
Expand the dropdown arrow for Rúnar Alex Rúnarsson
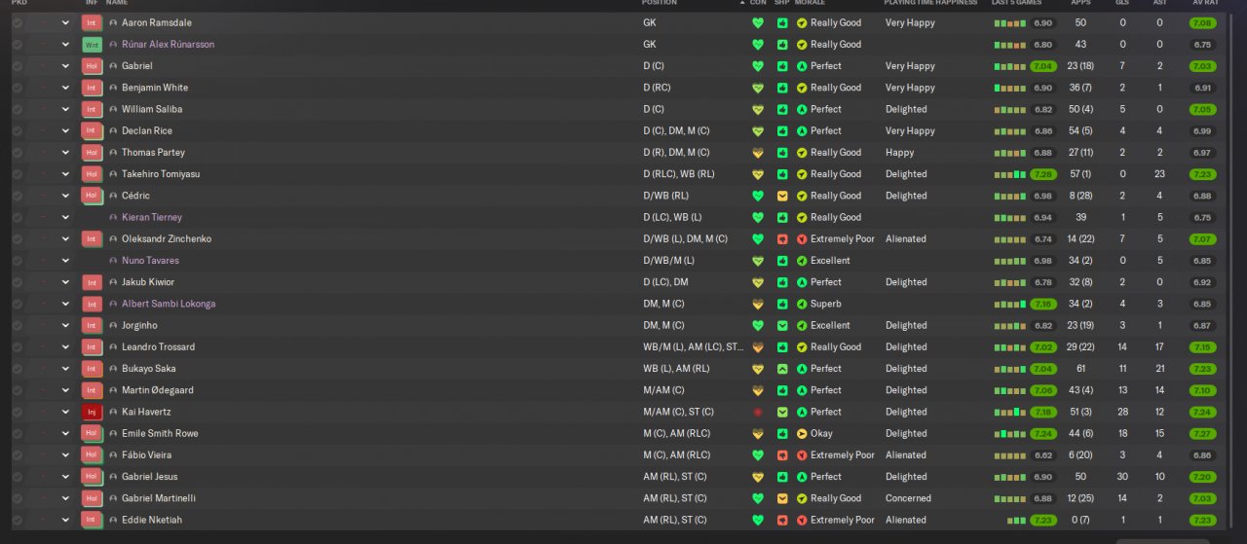pos(65,45)
